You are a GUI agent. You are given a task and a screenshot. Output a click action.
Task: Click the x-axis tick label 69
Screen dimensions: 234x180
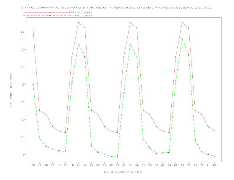pos(182,165)
